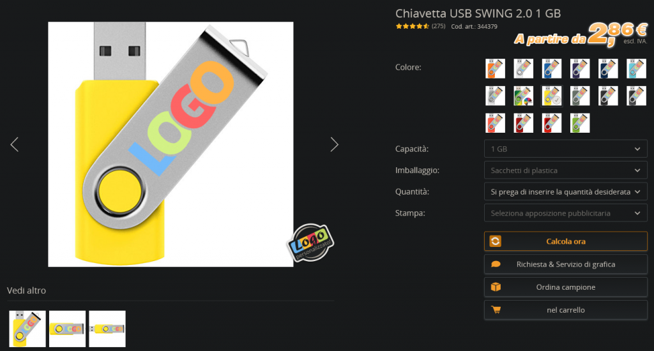Click the speech bubble graphic service icon

click(x=496, y=264)
